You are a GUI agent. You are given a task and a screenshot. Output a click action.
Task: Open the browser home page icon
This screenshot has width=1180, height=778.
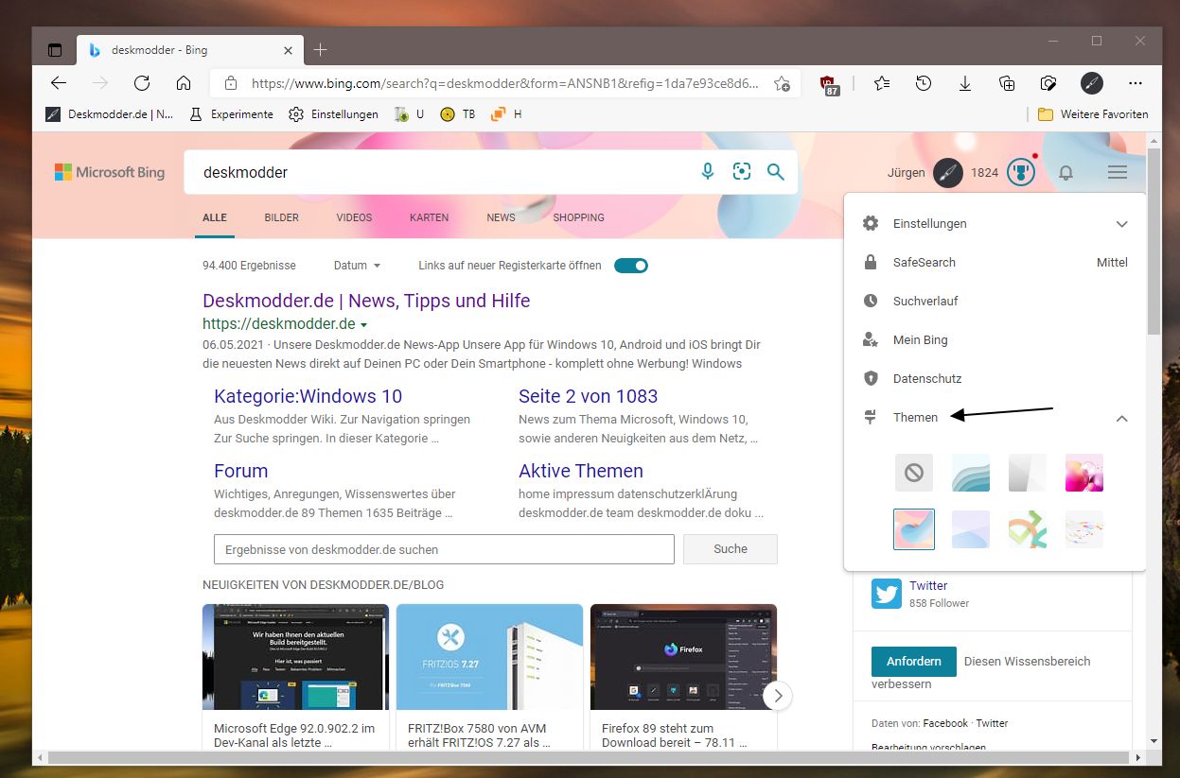point(184,83)
